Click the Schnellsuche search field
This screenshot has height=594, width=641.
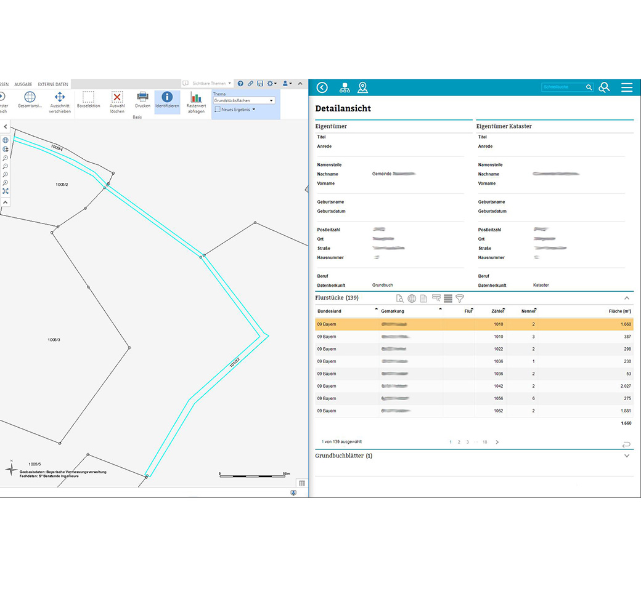point(563,87)
